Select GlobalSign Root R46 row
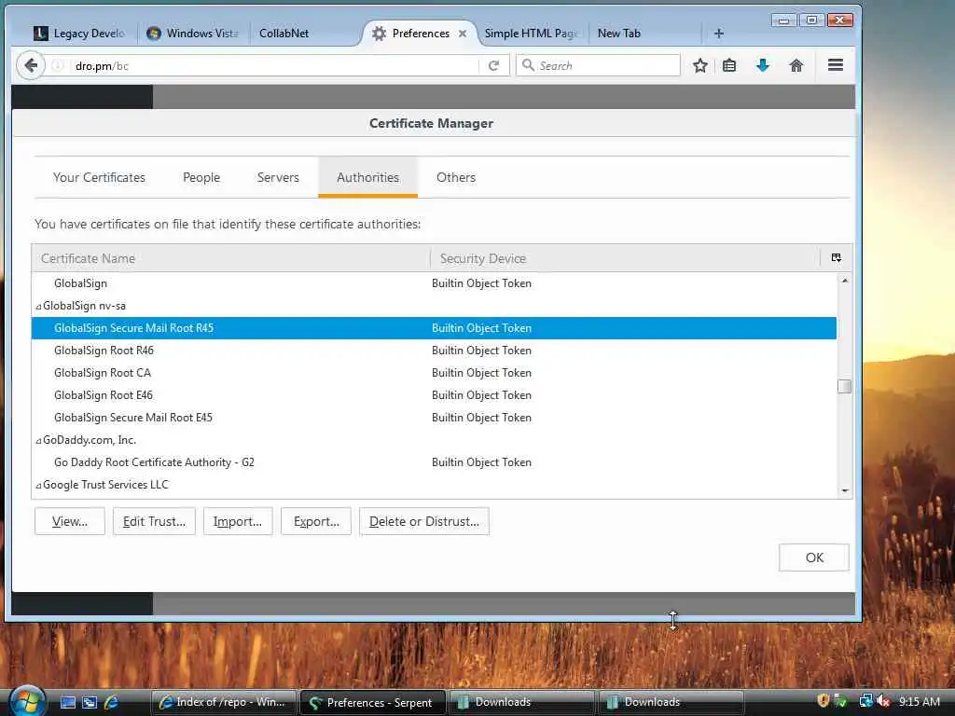Image resolution: width=955 pixels, height=716 pixels. (434, 351)
